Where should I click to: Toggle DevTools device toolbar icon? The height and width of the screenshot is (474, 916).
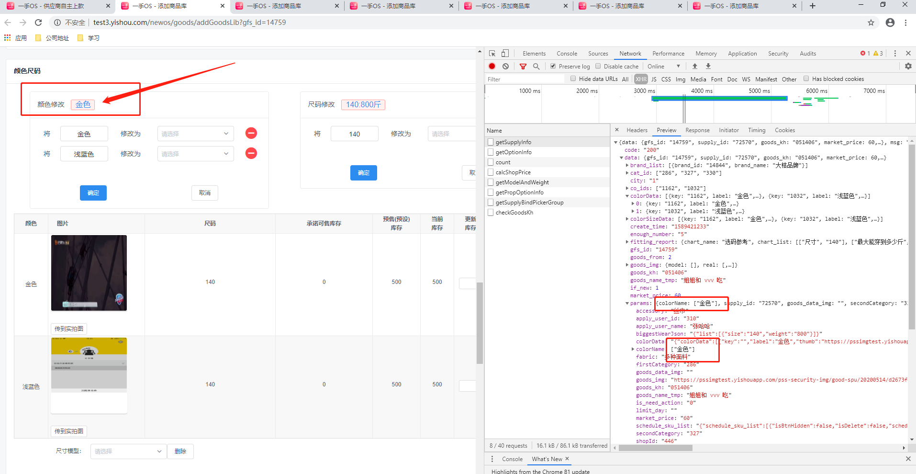(x=505, y=54)
